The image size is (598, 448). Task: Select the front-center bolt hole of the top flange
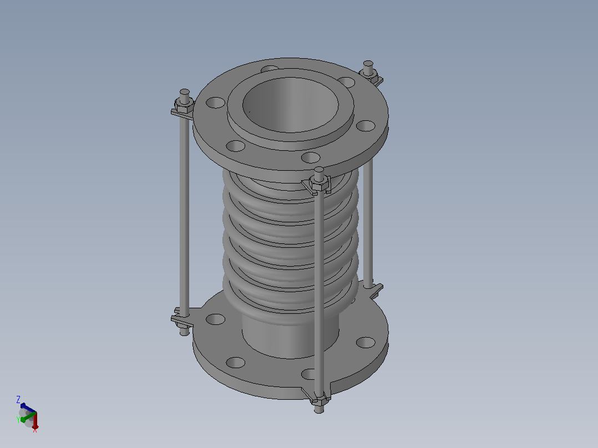(x=311, y=157)
